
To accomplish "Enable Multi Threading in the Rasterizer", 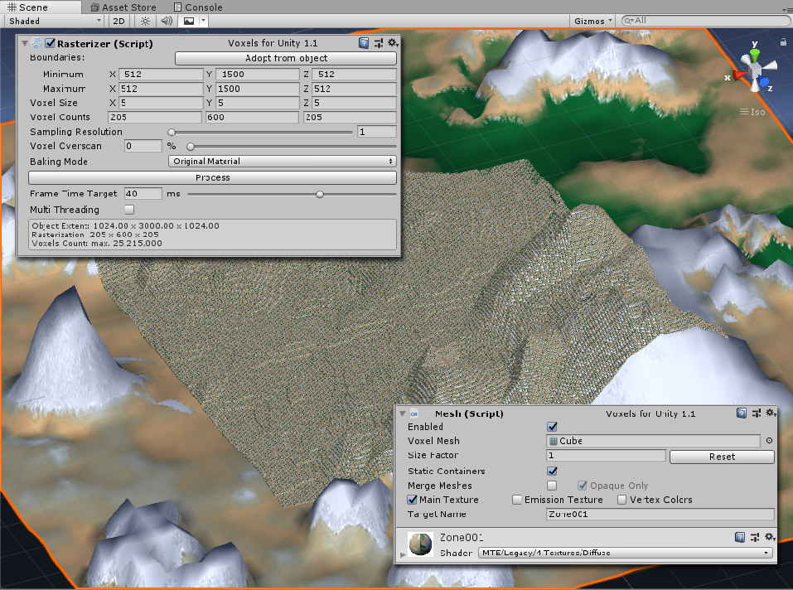I will (128, 210).
